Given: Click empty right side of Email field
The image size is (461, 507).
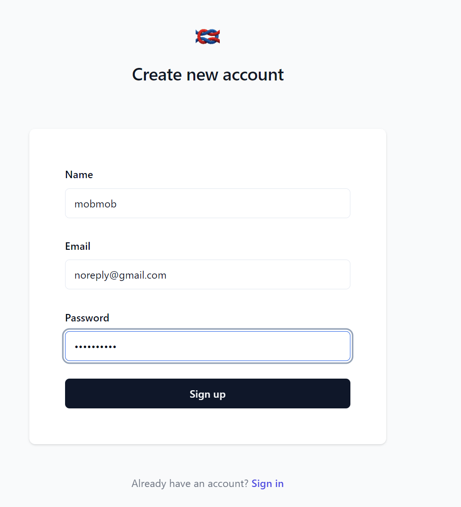Looking at the screenshot, I should click(291, 274).
